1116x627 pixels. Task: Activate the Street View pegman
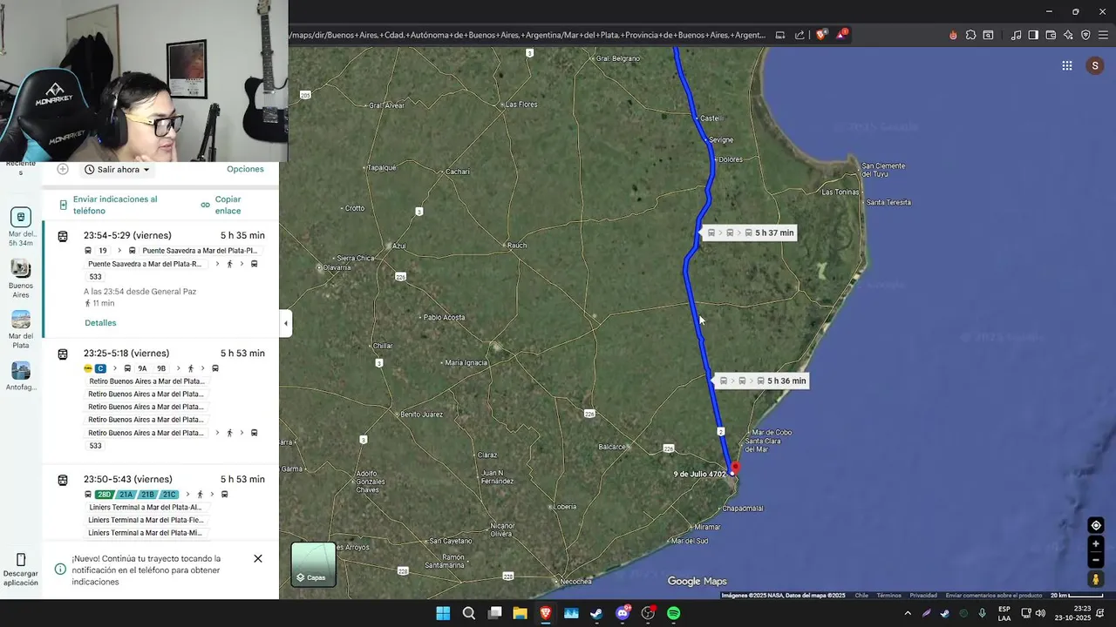tap(1096, 579)
